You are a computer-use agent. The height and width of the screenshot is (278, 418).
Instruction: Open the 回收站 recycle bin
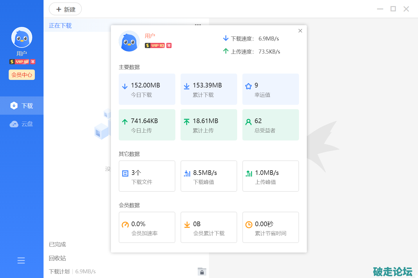pos(57,258)
